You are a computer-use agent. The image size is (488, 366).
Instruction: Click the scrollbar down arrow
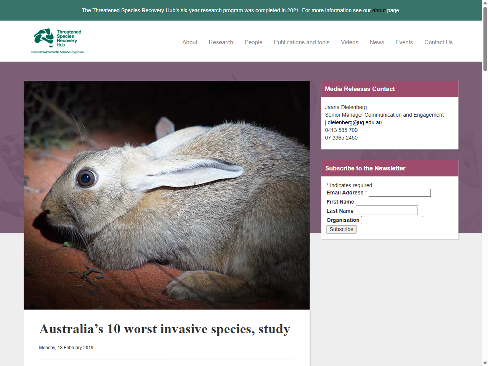485,363
